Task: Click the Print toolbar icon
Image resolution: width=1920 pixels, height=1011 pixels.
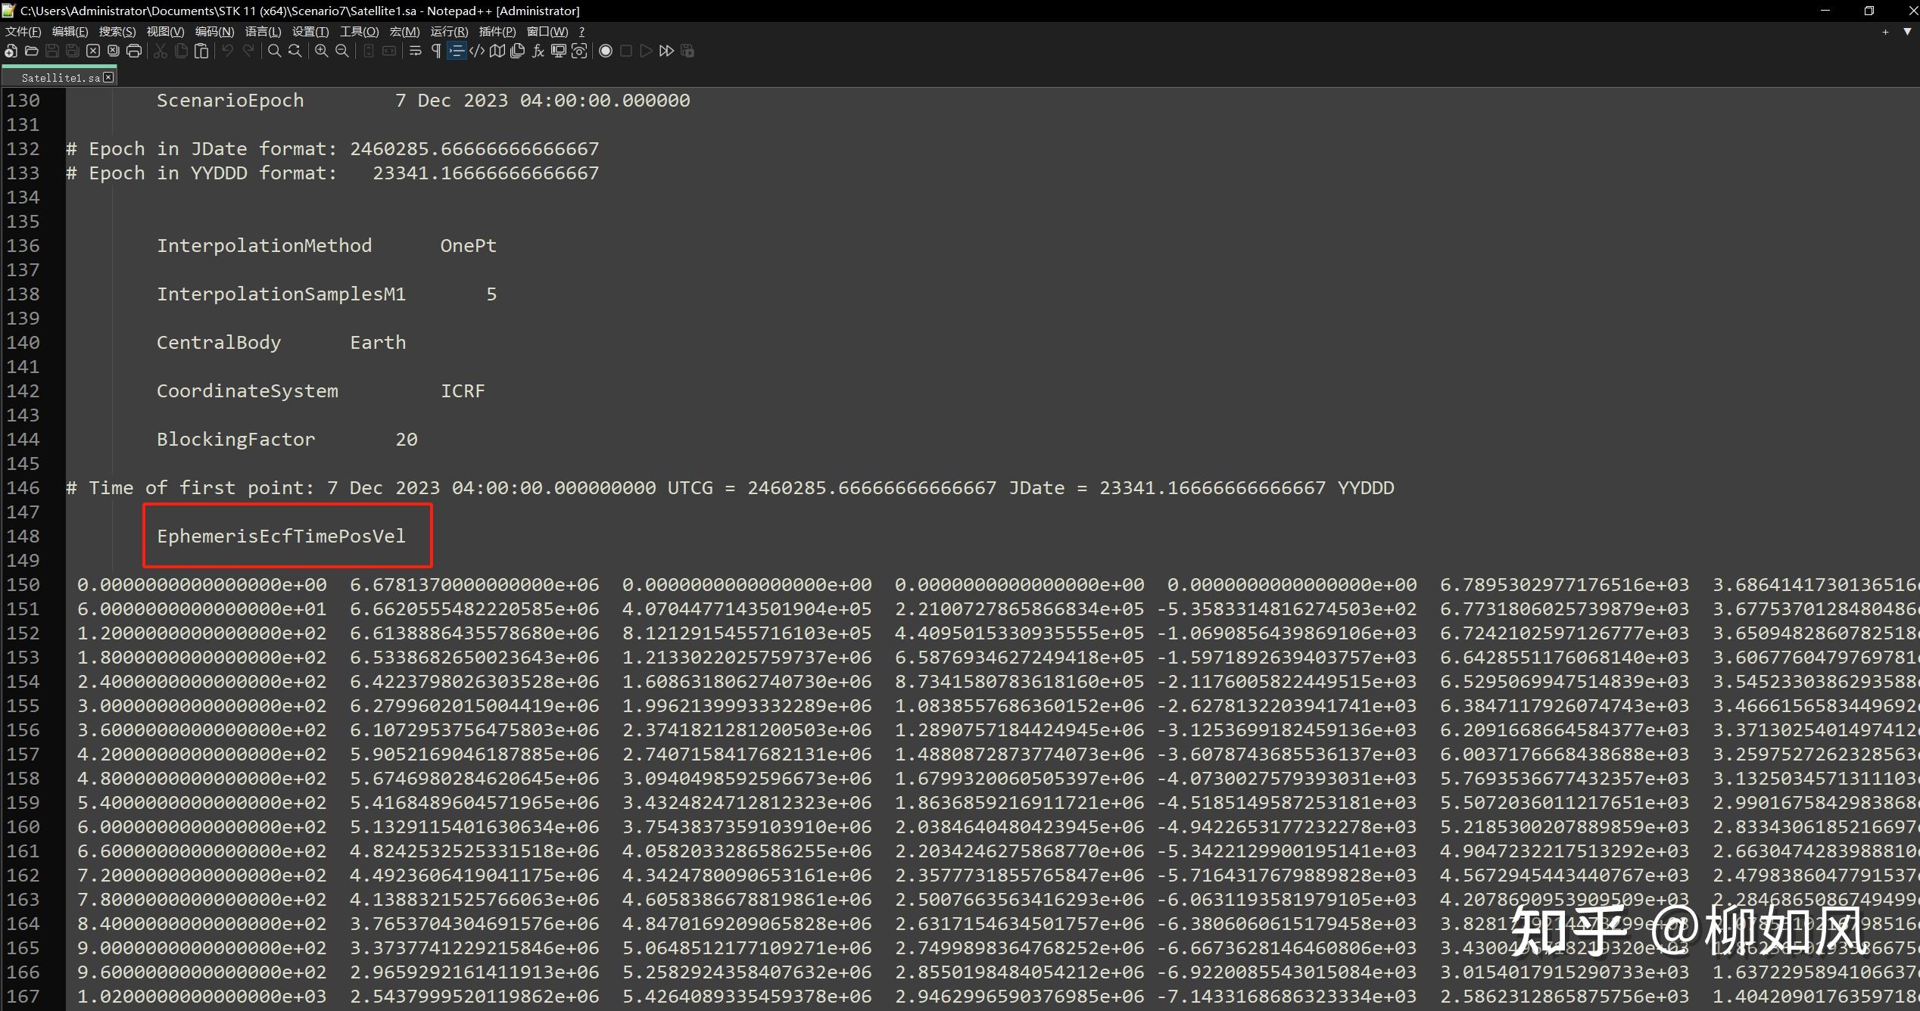Action: (x=134, y=51)
